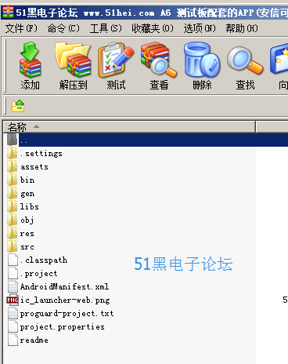This screenshot has width=288, height=364.
Task: Click the Find (查找) magnifier icon
Action: [245, 60]
